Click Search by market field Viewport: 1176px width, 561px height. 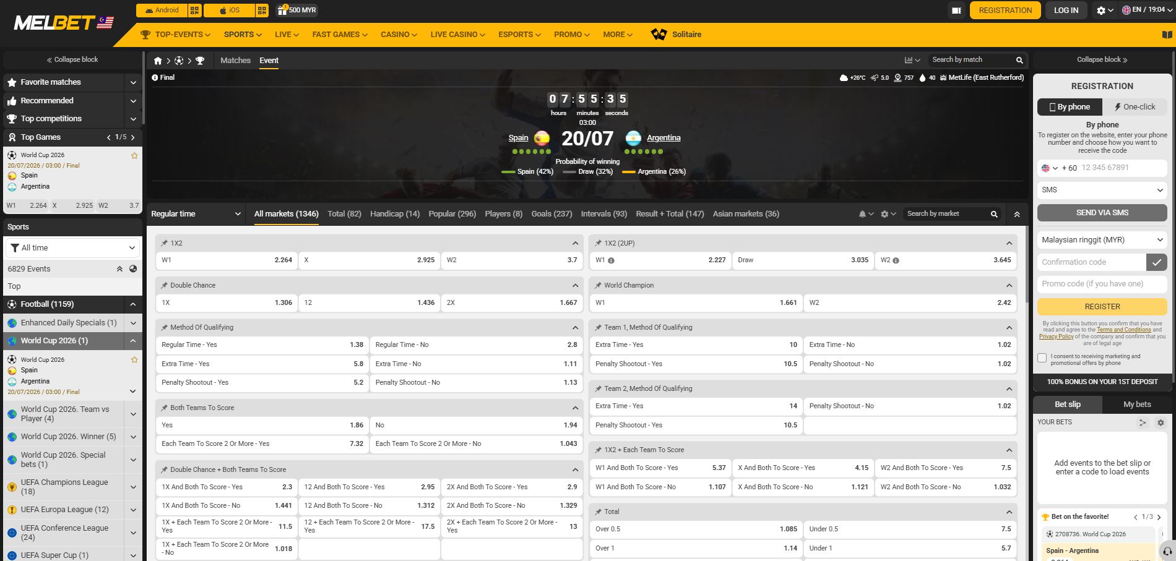(x=945, y=214)
